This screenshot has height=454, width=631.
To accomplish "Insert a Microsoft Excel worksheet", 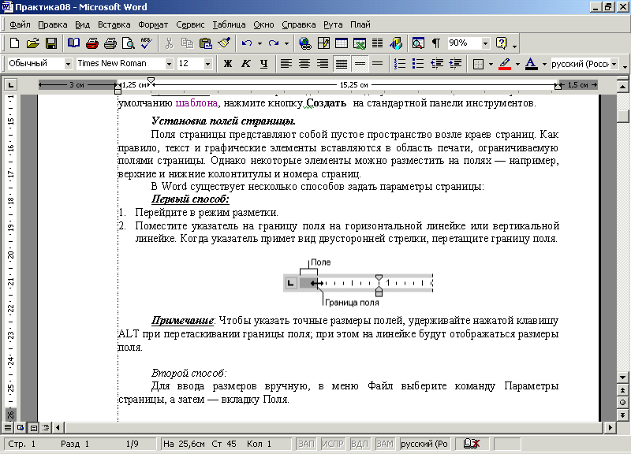I will 360,43.
